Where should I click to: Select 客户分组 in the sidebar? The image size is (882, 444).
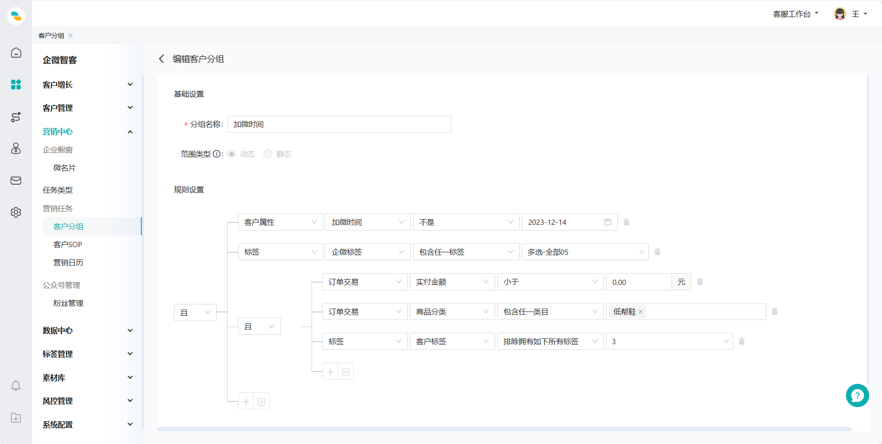tap(92, 226)
